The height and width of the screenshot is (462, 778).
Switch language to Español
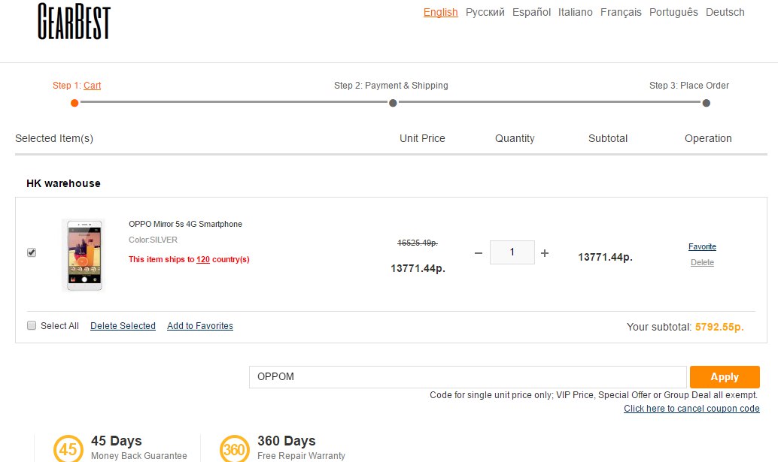(532, 12)
